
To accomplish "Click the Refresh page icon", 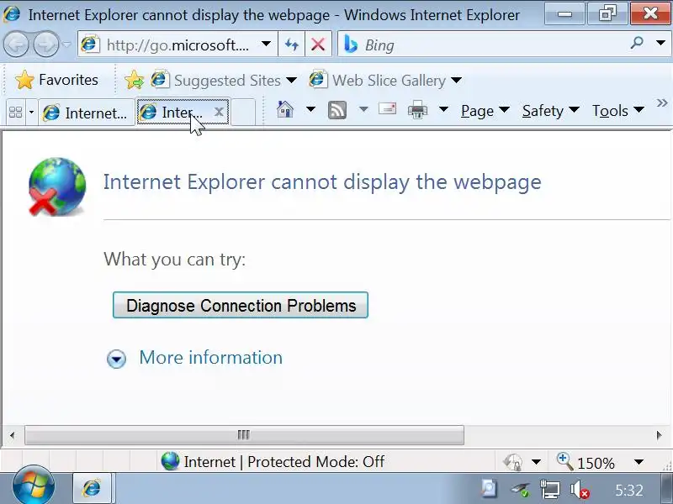I will click(x=291, y=45).
